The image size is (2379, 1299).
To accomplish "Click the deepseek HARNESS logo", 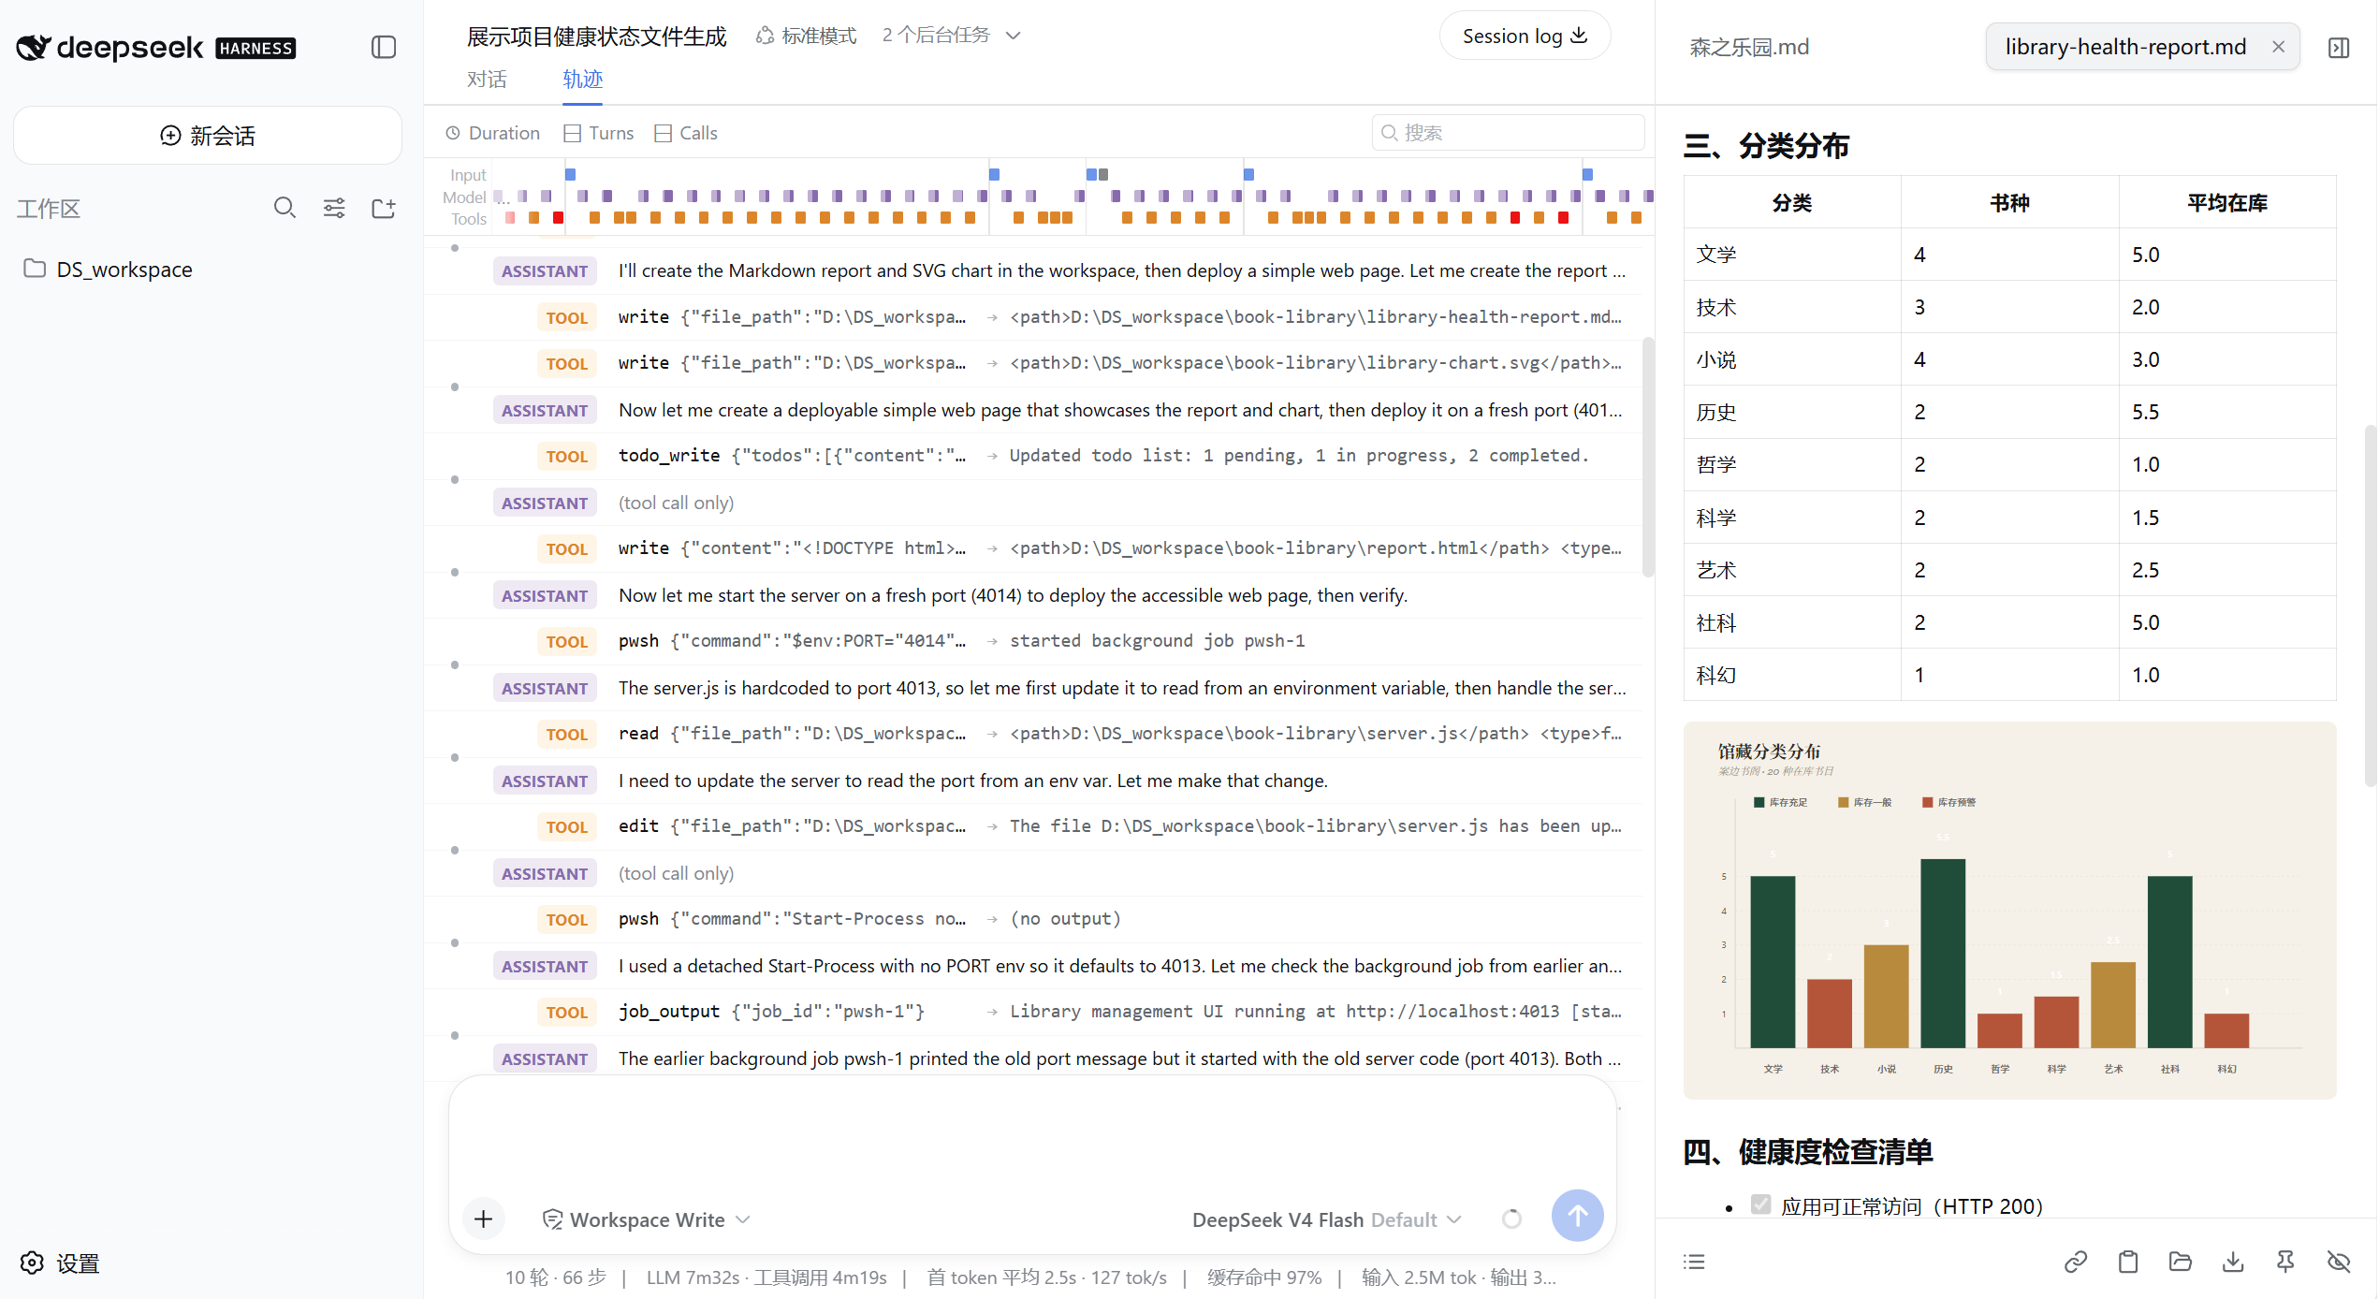I will pyautogui.click(x=156, y=47).
